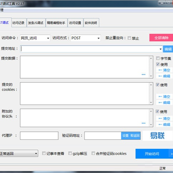Click up arrow of cookies scrollbar
Screen dimensions: 173x173
151,85
